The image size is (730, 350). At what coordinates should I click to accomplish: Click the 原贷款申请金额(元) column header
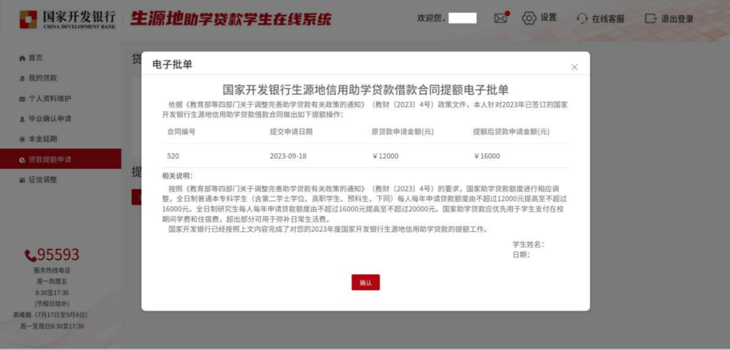point(403,131)
